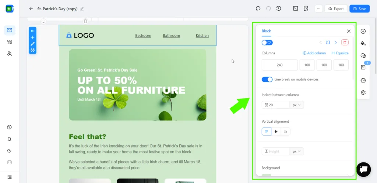This screenshot has height=183, width=377.
Task: Go to the next block arrow
Action: 336,43
